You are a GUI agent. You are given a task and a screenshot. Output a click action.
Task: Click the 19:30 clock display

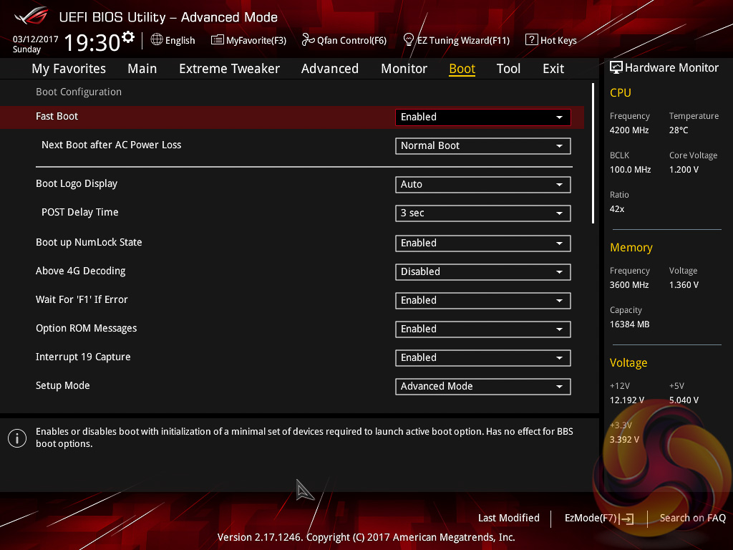92,42
